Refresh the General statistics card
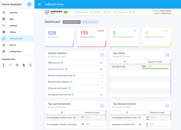 click(x=102, y=55)
